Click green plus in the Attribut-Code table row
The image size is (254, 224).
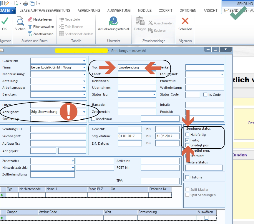(2, 218)
